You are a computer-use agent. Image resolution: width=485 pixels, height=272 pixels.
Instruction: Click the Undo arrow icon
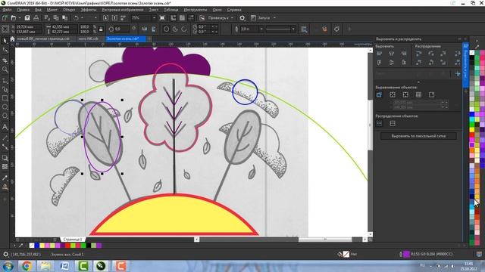tap(76, 18)
